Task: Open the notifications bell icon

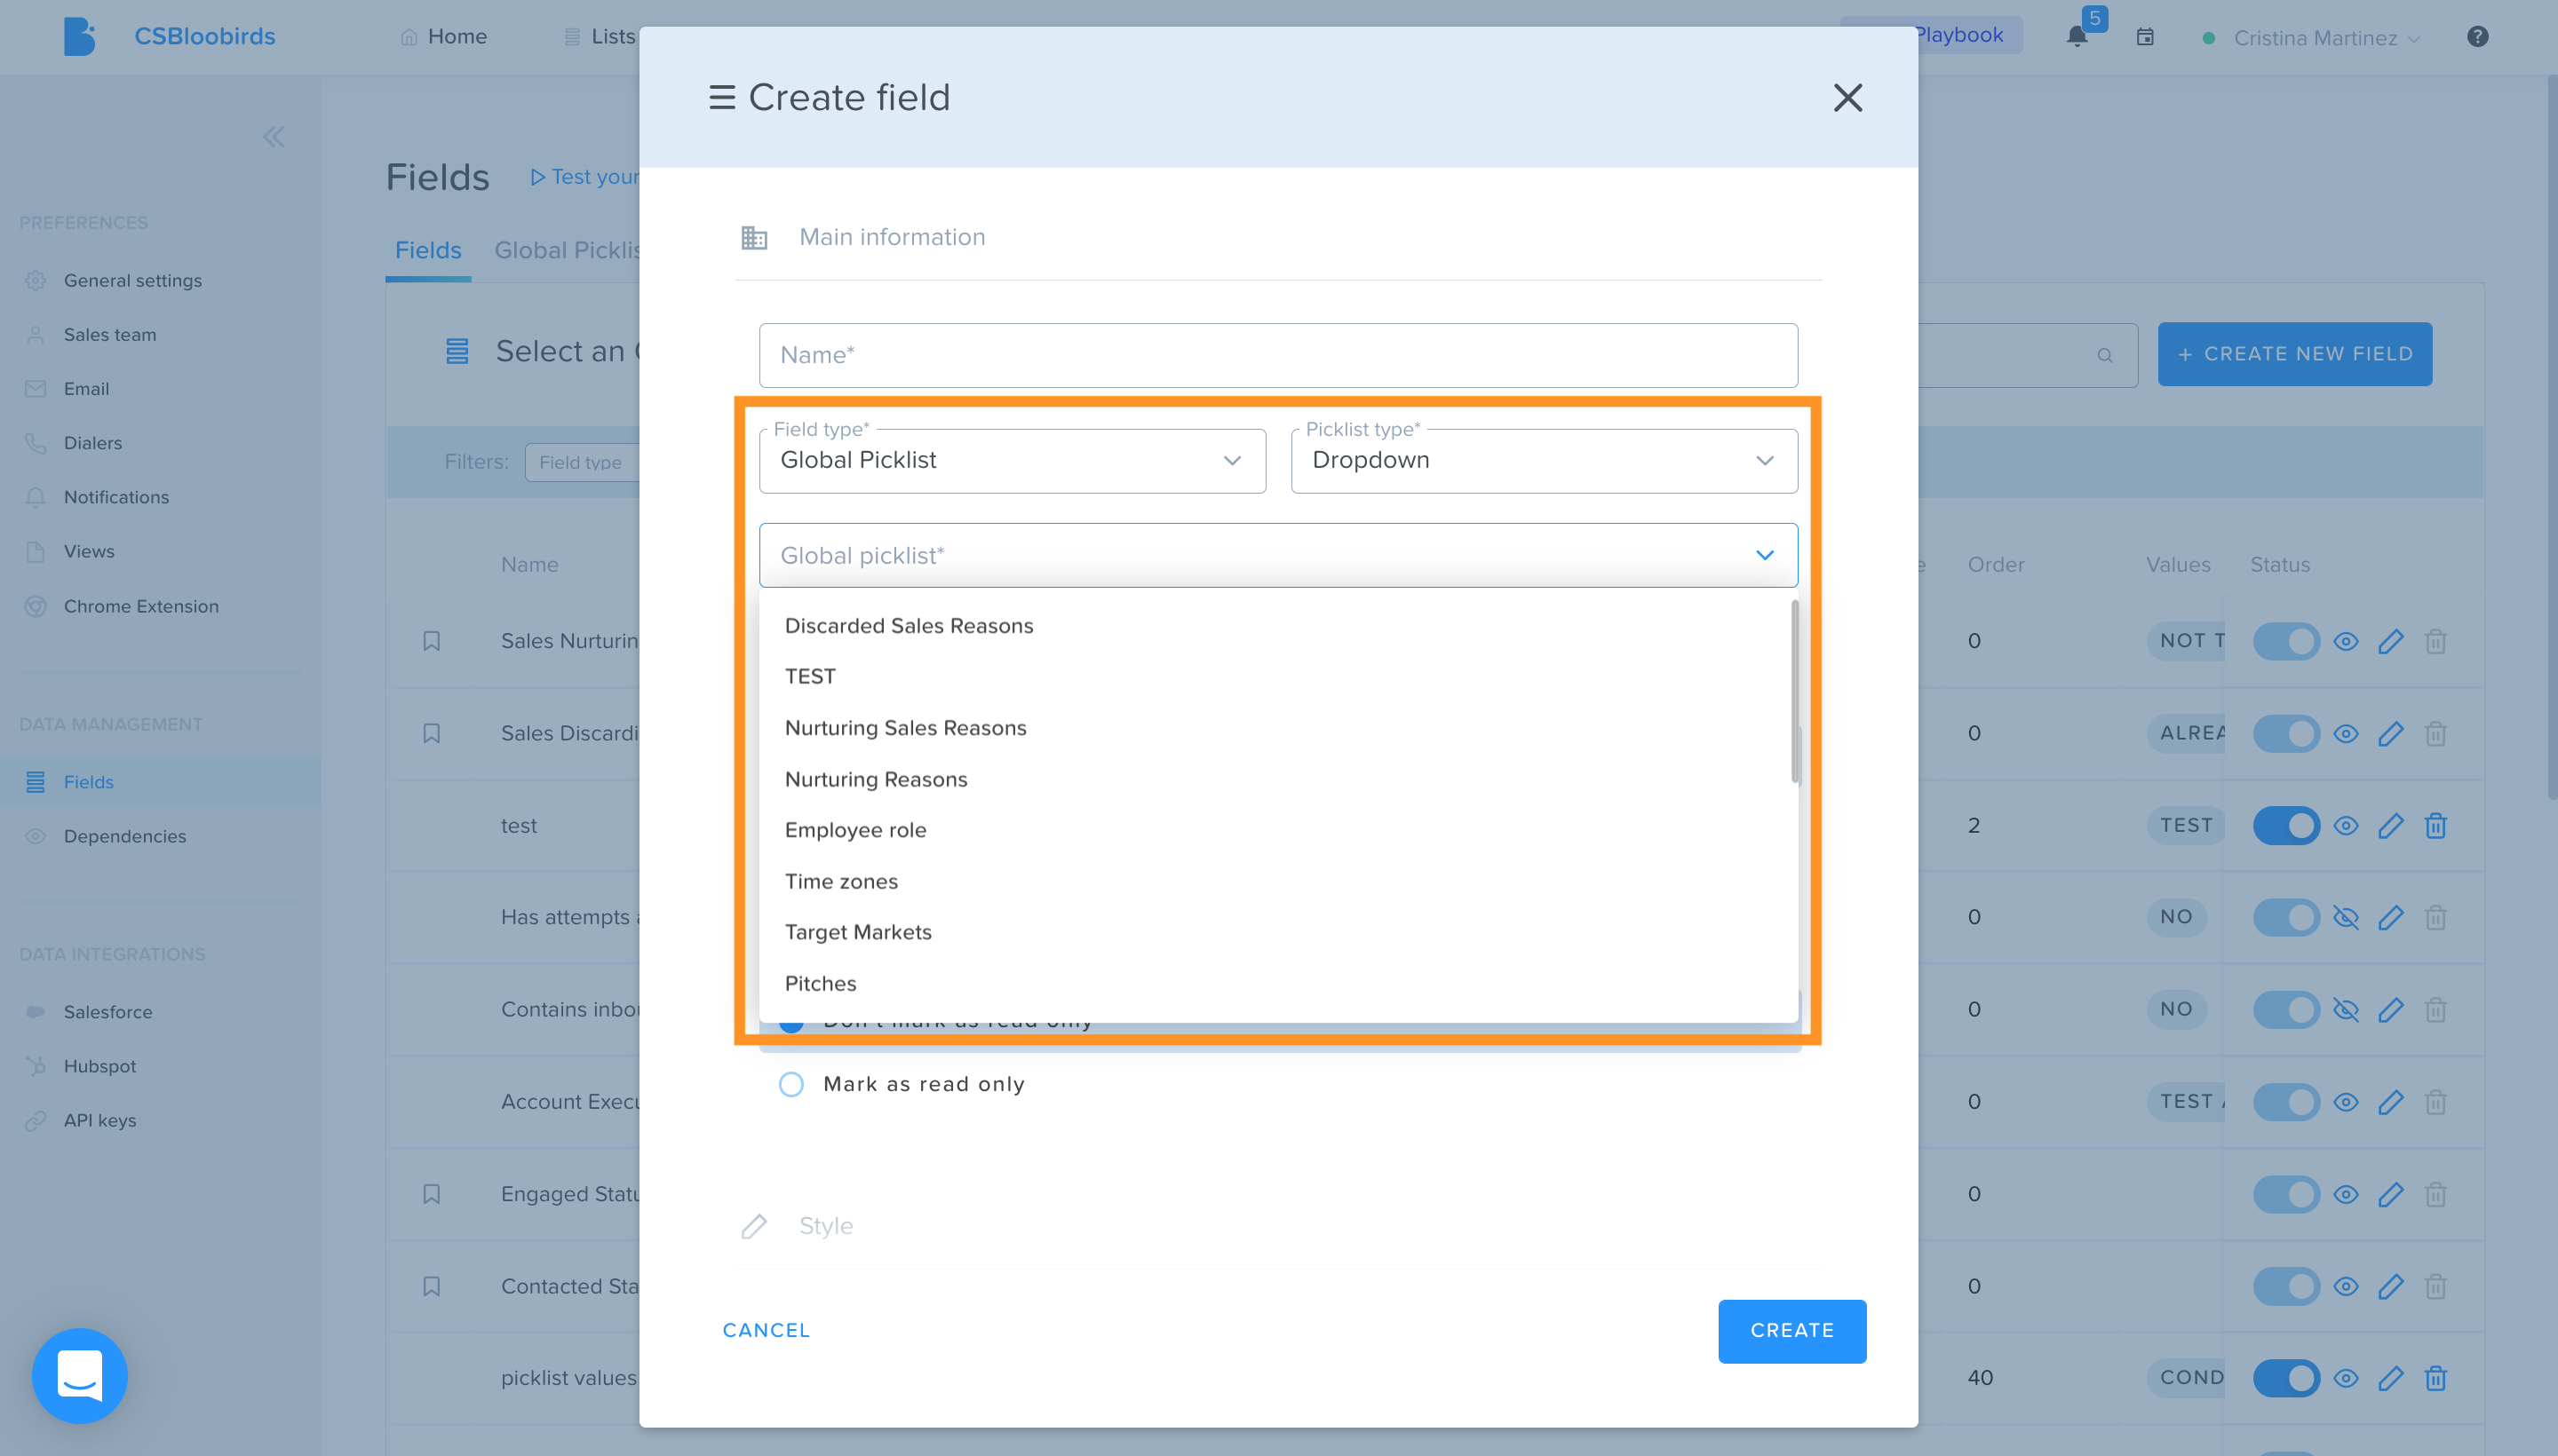Action: 2077,37
